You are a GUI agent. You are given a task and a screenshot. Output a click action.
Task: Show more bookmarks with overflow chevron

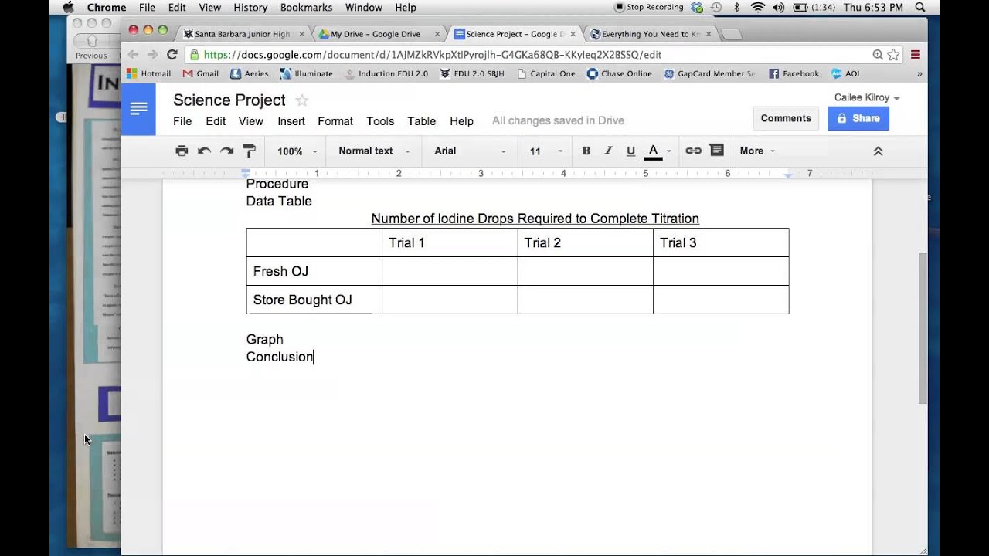919,74
